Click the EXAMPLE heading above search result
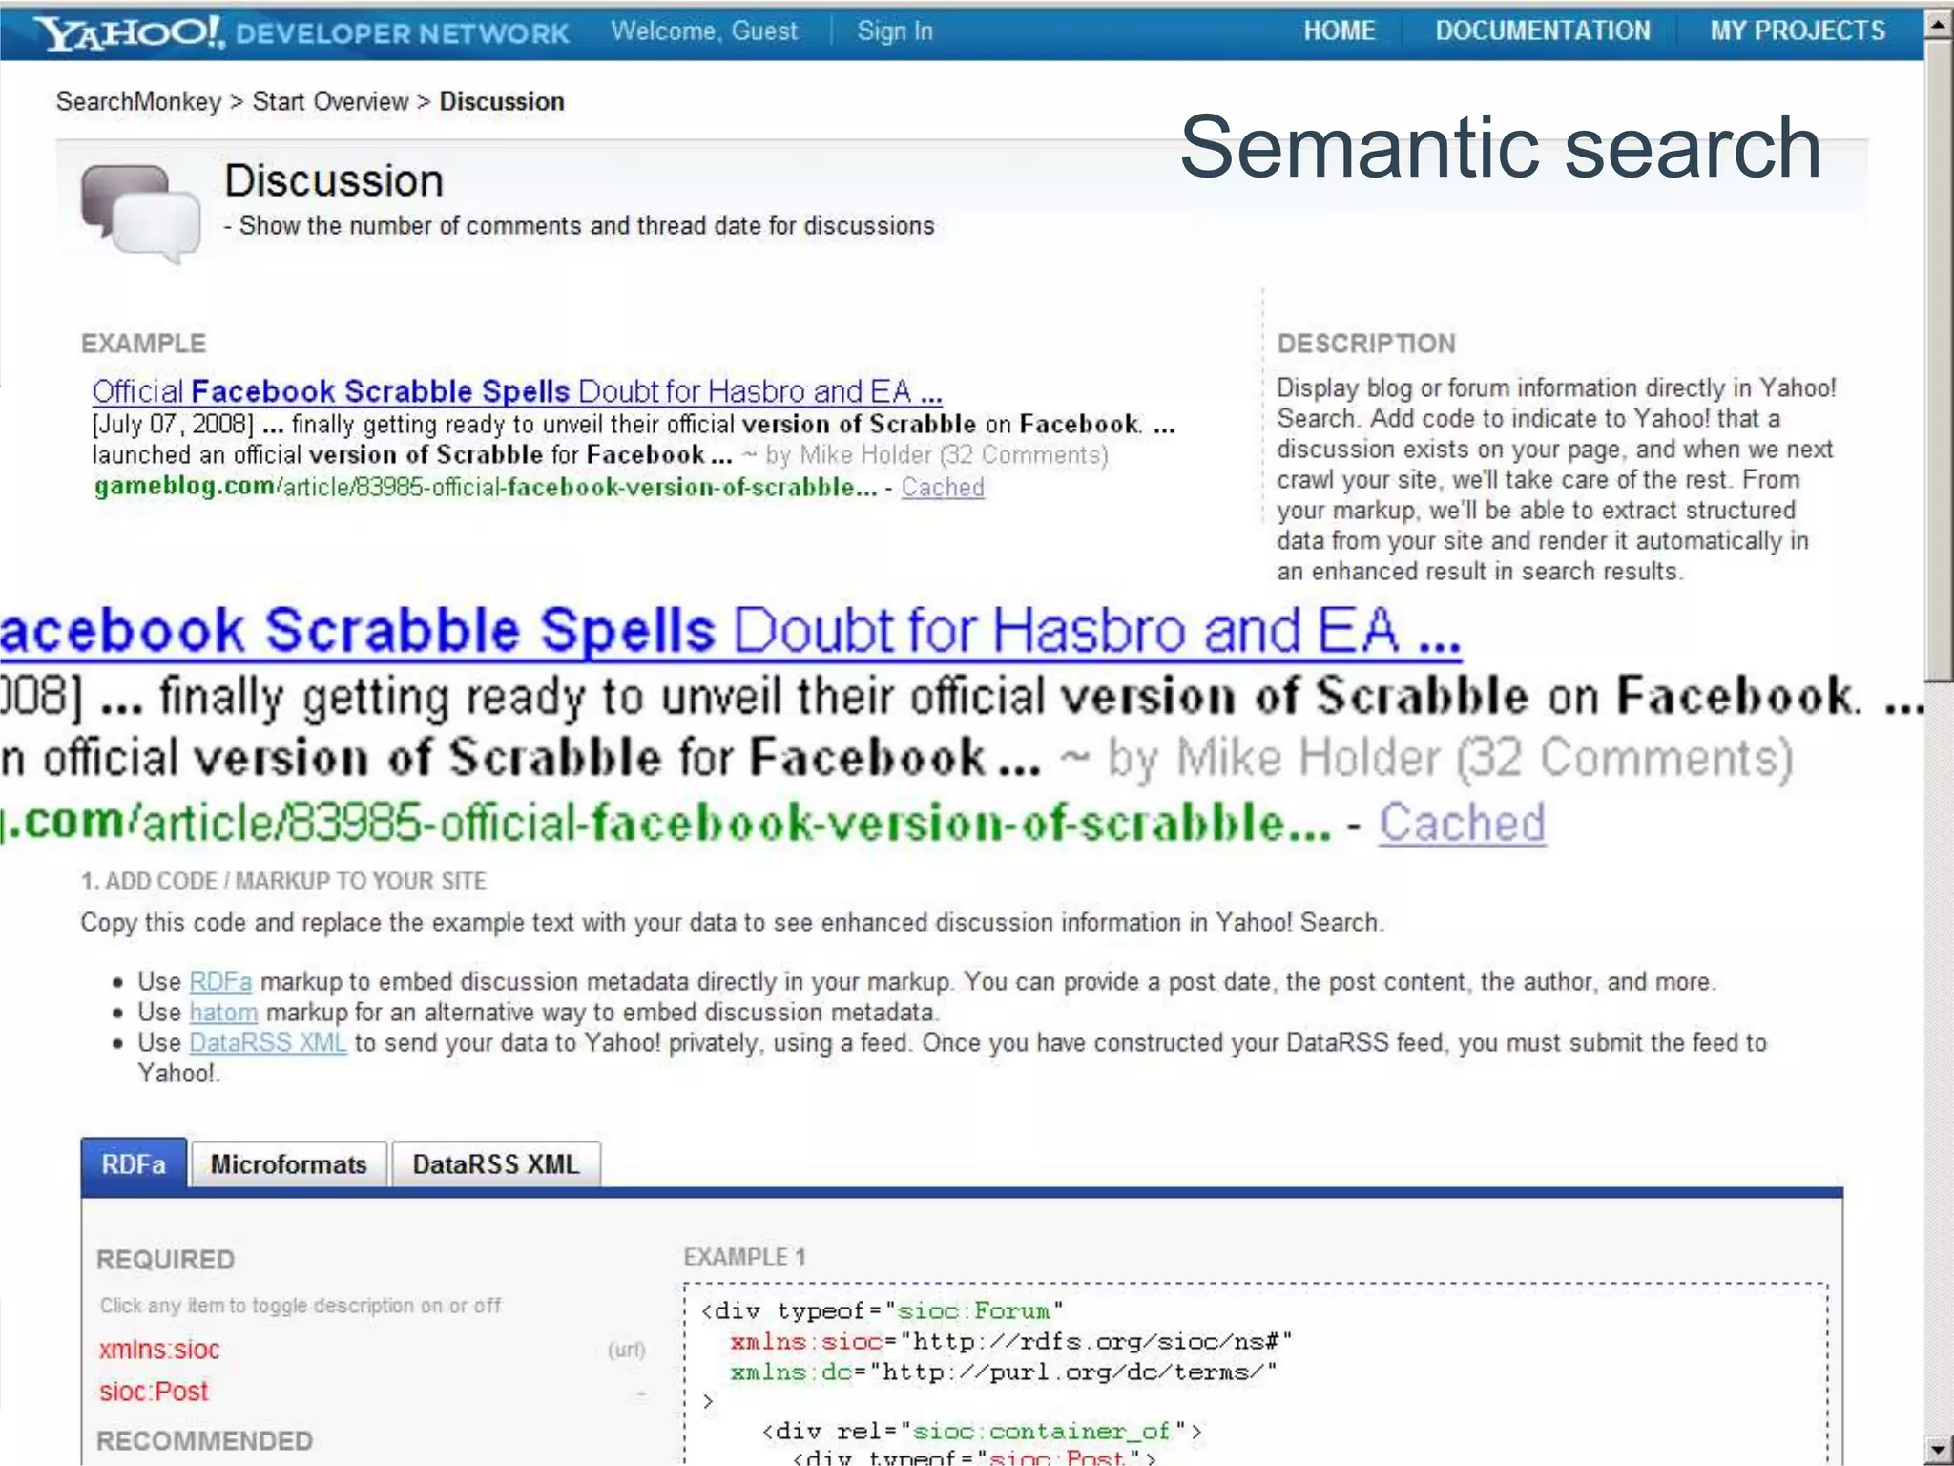This screenshot has height=1466, width=1954. pyautogui.click(x=143, y=344)
